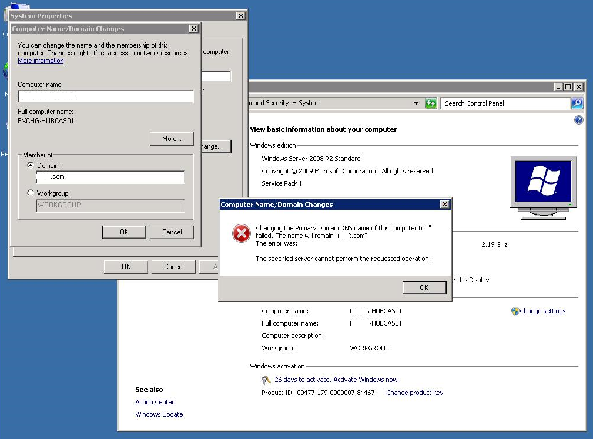Maximize the System control panel window

(x=568, y=86)
